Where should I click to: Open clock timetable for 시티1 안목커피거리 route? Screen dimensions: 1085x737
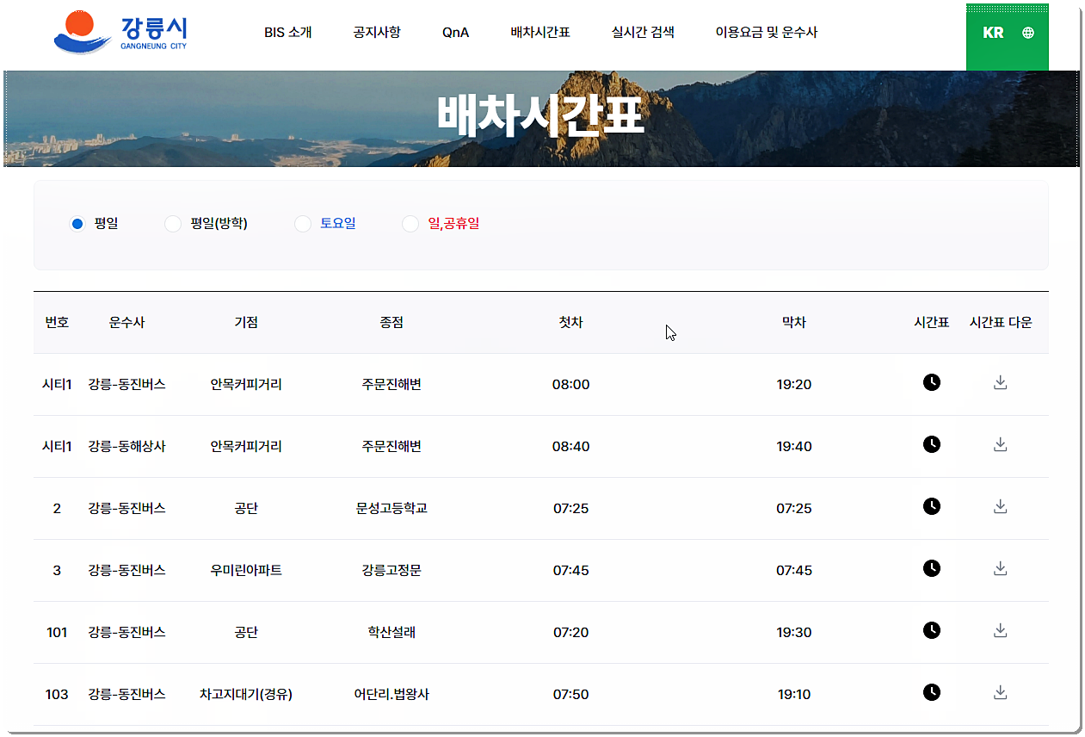[x=932, y=383]
